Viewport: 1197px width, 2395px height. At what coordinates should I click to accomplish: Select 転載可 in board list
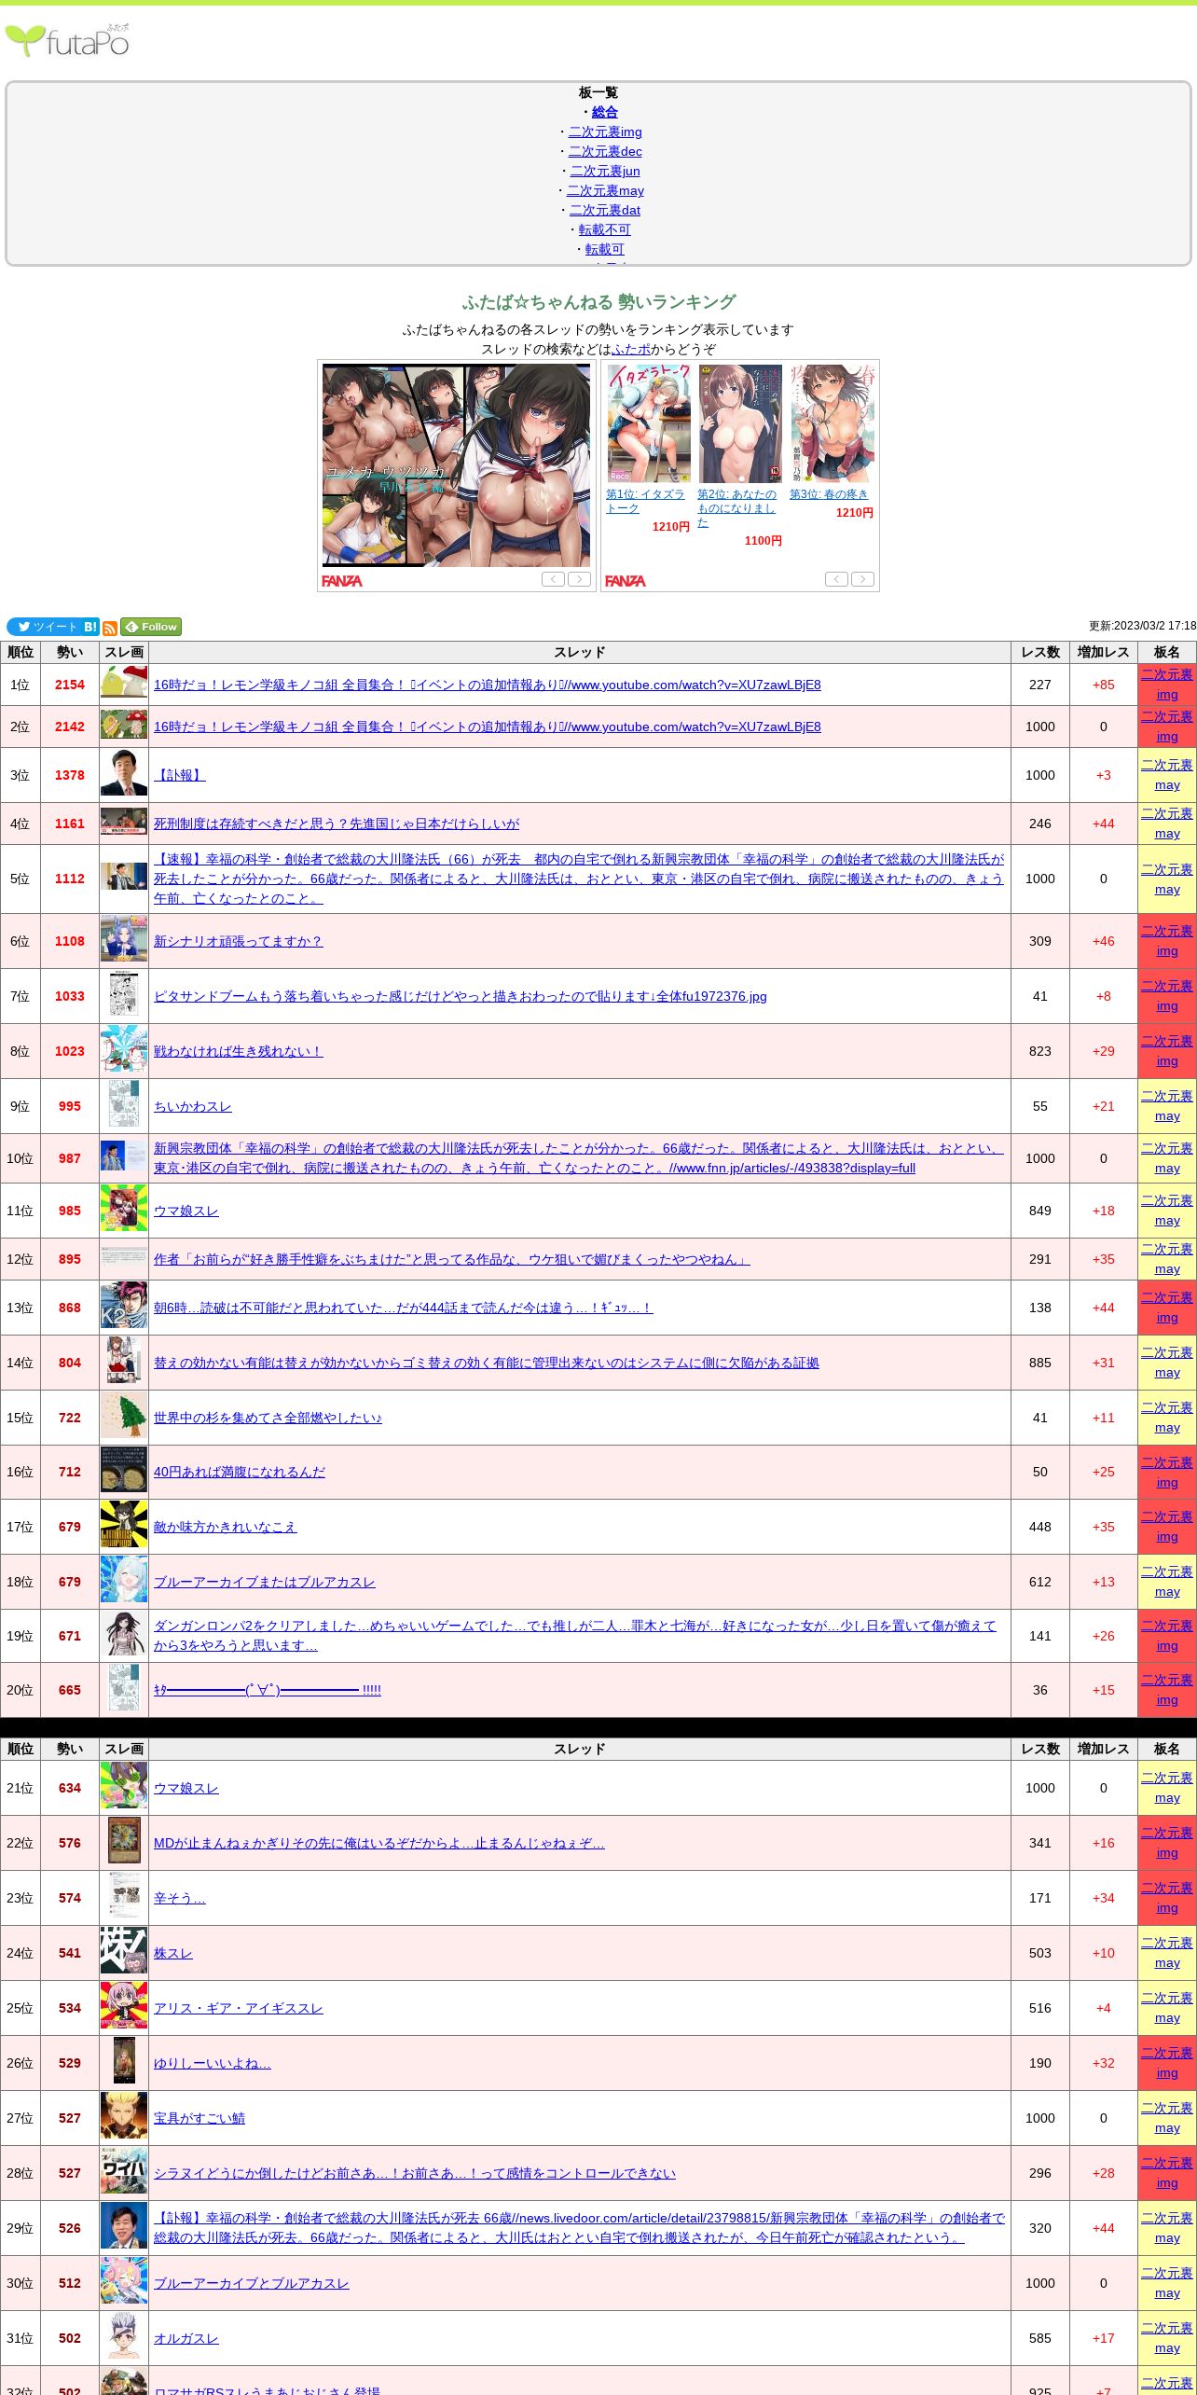click(x=605, y=249)
